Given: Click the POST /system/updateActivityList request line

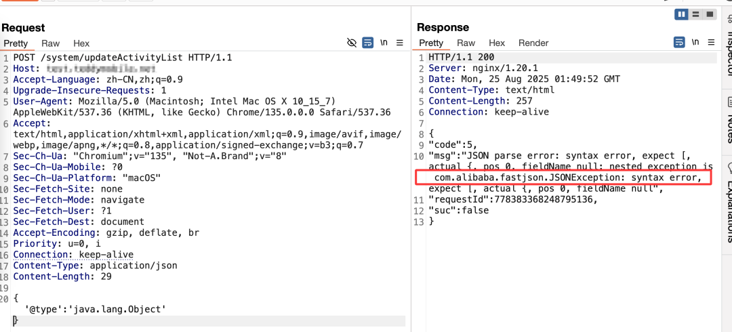Looking at the screenshot, I should [122, 58].
